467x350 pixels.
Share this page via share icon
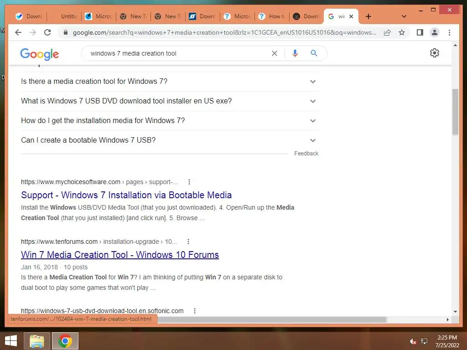pos(387,32)
